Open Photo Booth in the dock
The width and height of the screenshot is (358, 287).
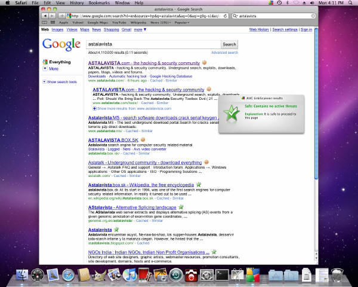[145, 274]
